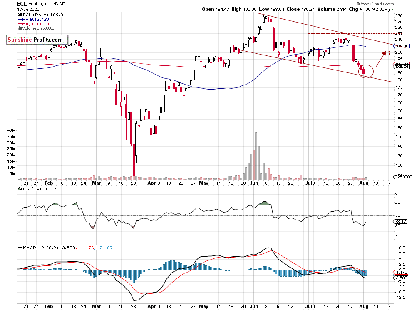
Task: Click 'Mar' on the price chart date axis
Action: pos(97,183)
